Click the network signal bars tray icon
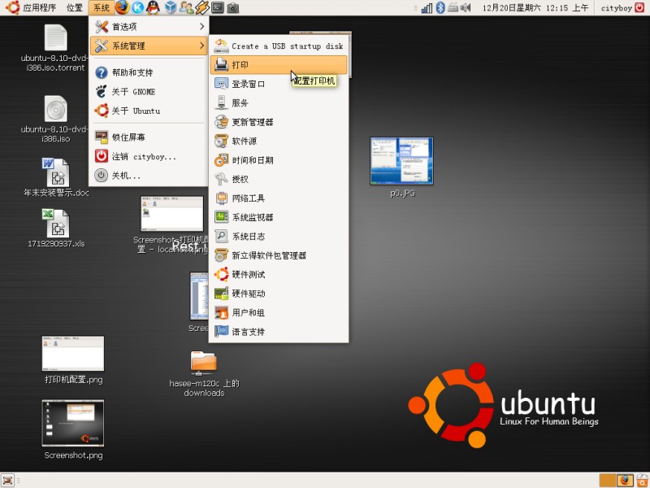The height and width of the screenshot is (488, 650). point(427,7)
